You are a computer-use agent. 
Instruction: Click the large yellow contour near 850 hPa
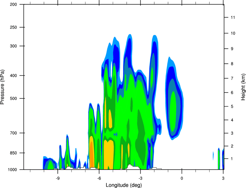coord(109,154)
